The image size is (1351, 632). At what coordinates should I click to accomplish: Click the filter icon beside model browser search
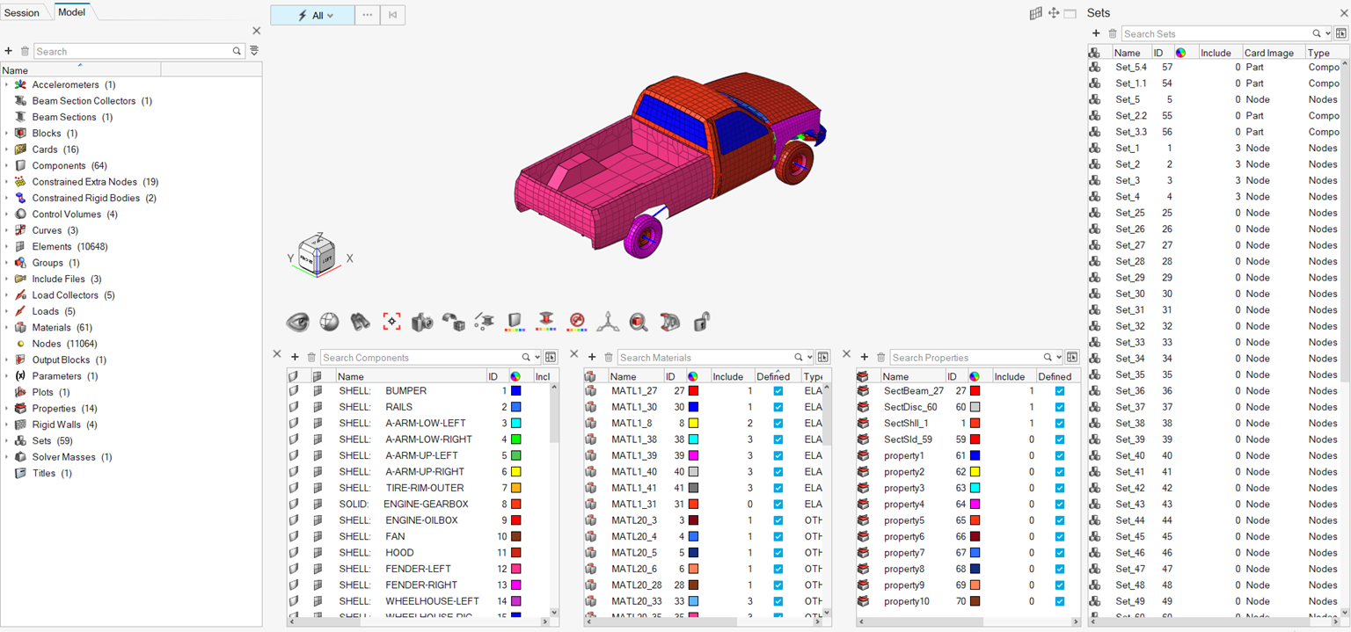coord(254,51)
